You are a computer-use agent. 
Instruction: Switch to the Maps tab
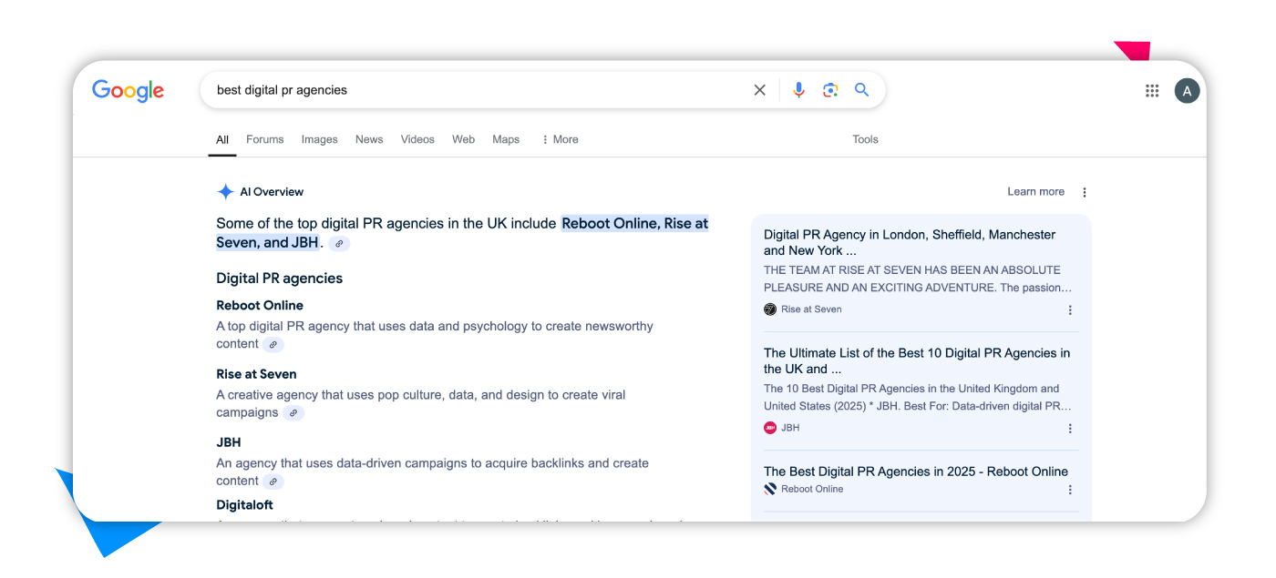[506, 139]
